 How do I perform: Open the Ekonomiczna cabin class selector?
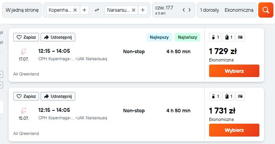tap(239, 10)
